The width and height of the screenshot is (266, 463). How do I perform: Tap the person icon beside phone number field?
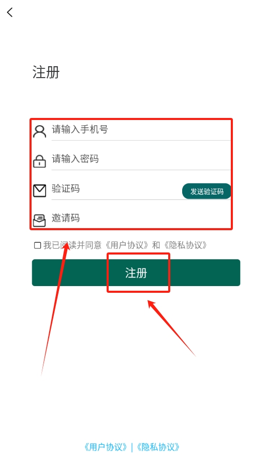click(39, 132)
